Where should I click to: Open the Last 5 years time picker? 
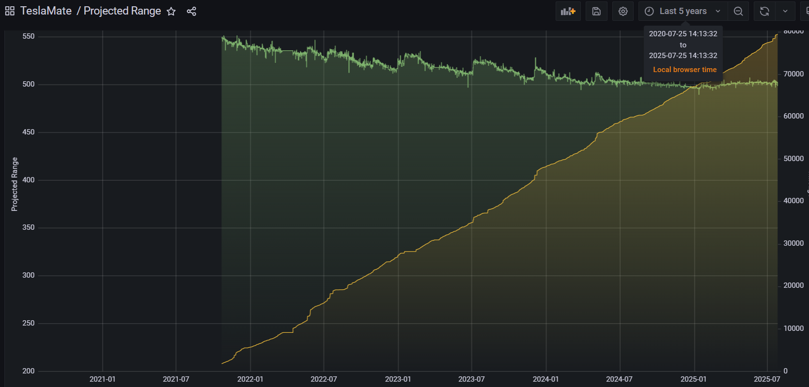[x=683, y=11]
